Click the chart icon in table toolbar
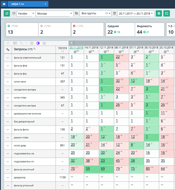 pyautogui.click(x=32, y=43)
